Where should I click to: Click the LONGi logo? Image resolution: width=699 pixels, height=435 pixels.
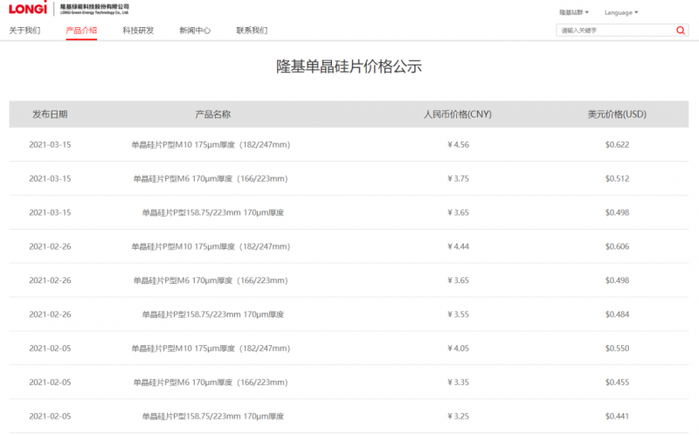[x=28, y=9]
